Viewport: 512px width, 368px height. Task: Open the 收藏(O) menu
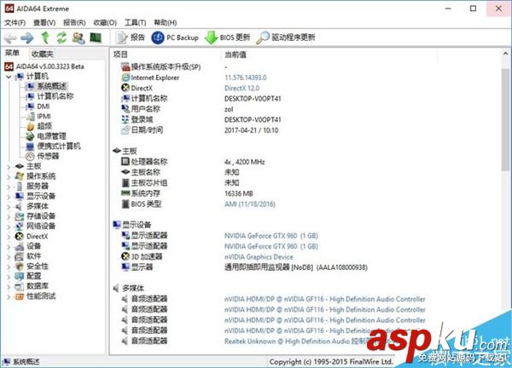[x=105, y=22]
